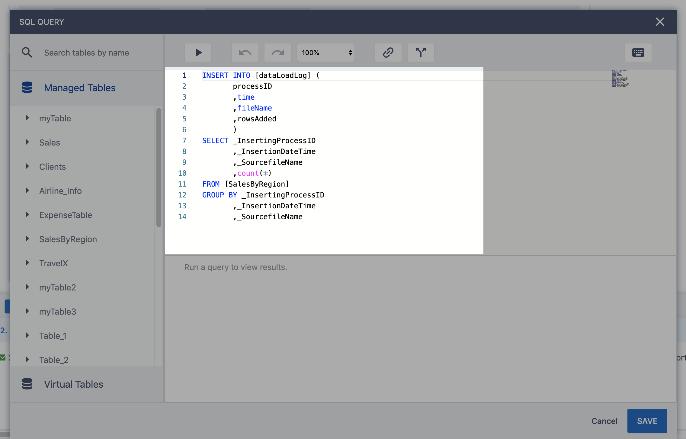686x439 pixels.
Task: Open the Virtual Tables section
Action: pos(74,384)
